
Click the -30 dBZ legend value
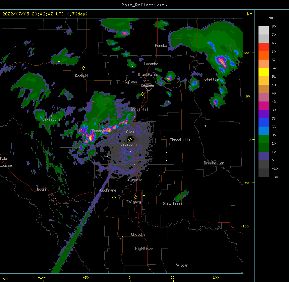(x=275, y=177)
